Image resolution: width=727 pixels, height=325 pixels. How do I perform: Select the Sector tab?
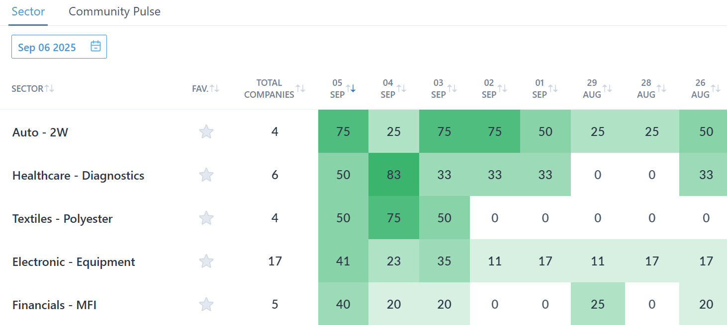(x=28, y=11)
